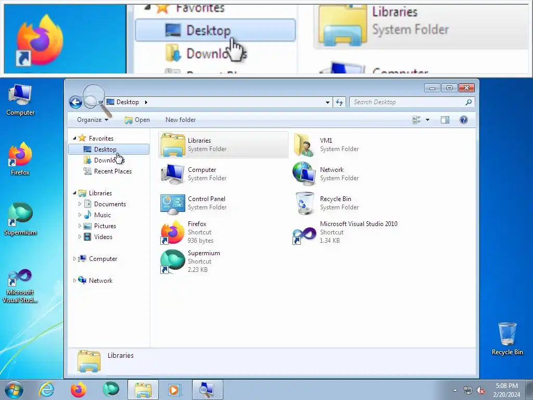Click the network tray icon

pos(468,391)
